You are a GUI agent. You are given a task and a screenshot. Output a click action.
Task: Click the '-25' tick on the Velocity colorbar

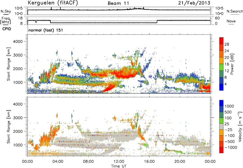point(228,129)
